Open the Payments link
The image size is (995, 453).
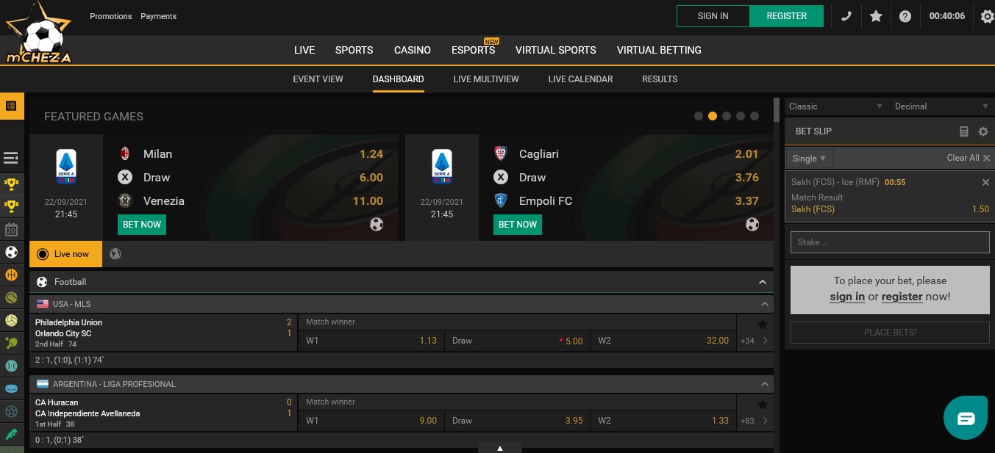[x=159, y=16]
